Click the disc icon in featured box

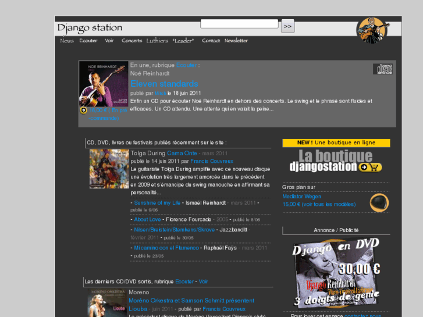[382, 69]
